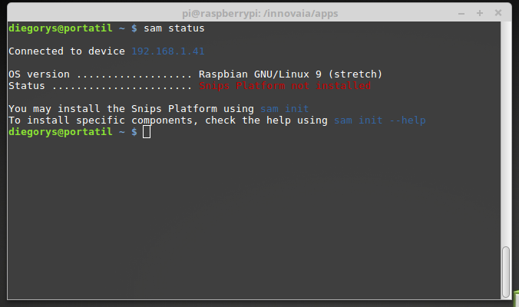
Task: Click the 'Status' label in the output
Action: [x=26, y=86]
